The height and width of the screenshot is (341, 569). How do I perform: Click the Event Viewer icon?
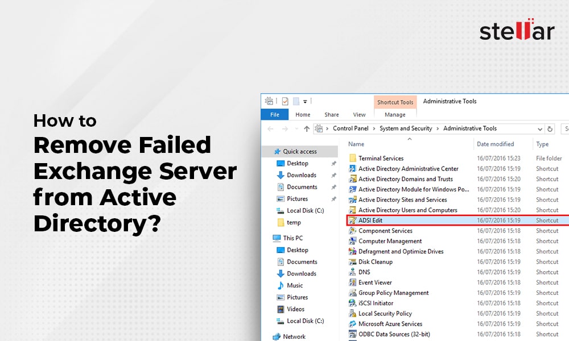[x=352, y=282]
